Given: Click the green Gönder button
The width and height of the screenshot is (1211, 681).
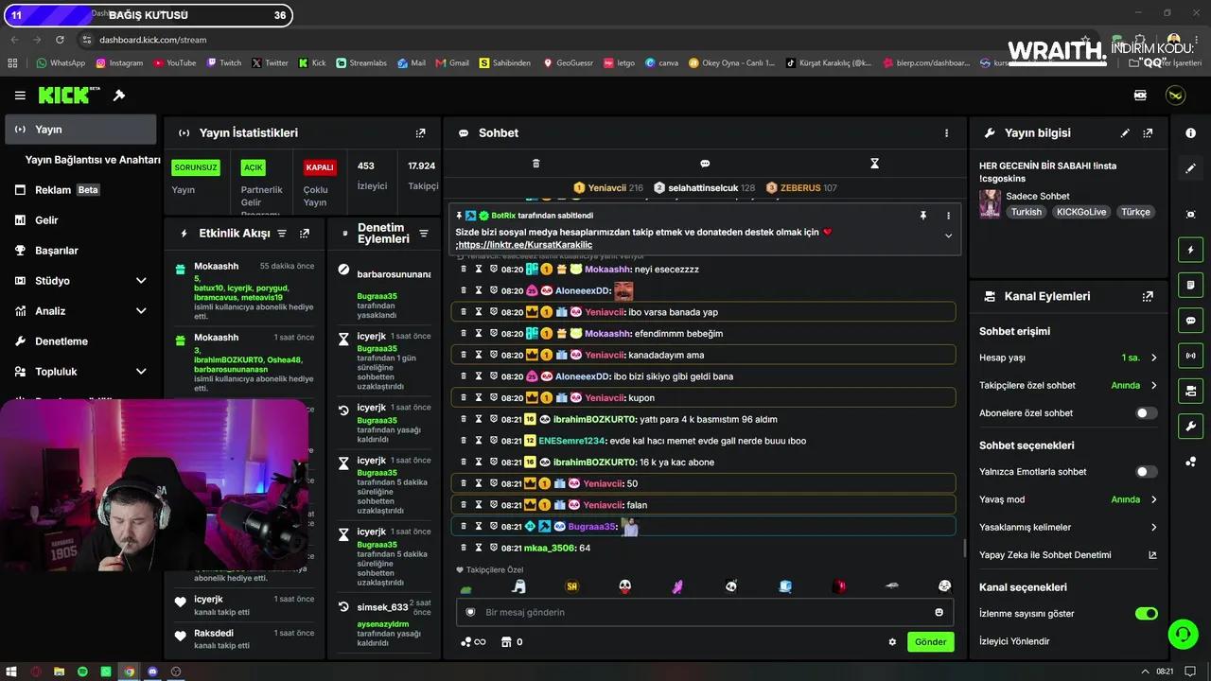Looking at the screenshot, I should [930, 642].
